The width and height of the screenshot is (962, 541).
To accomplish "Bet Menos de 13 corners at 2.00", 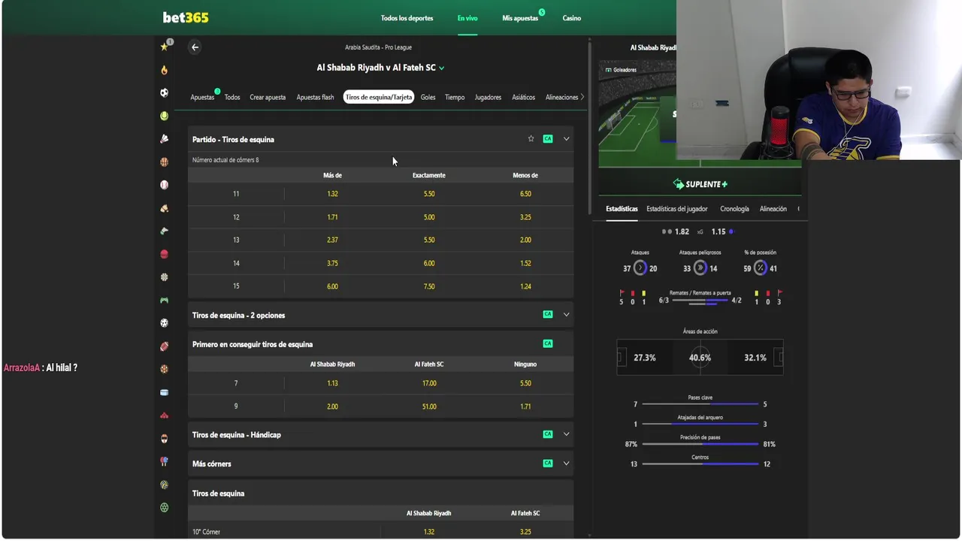I will (525, 240).
